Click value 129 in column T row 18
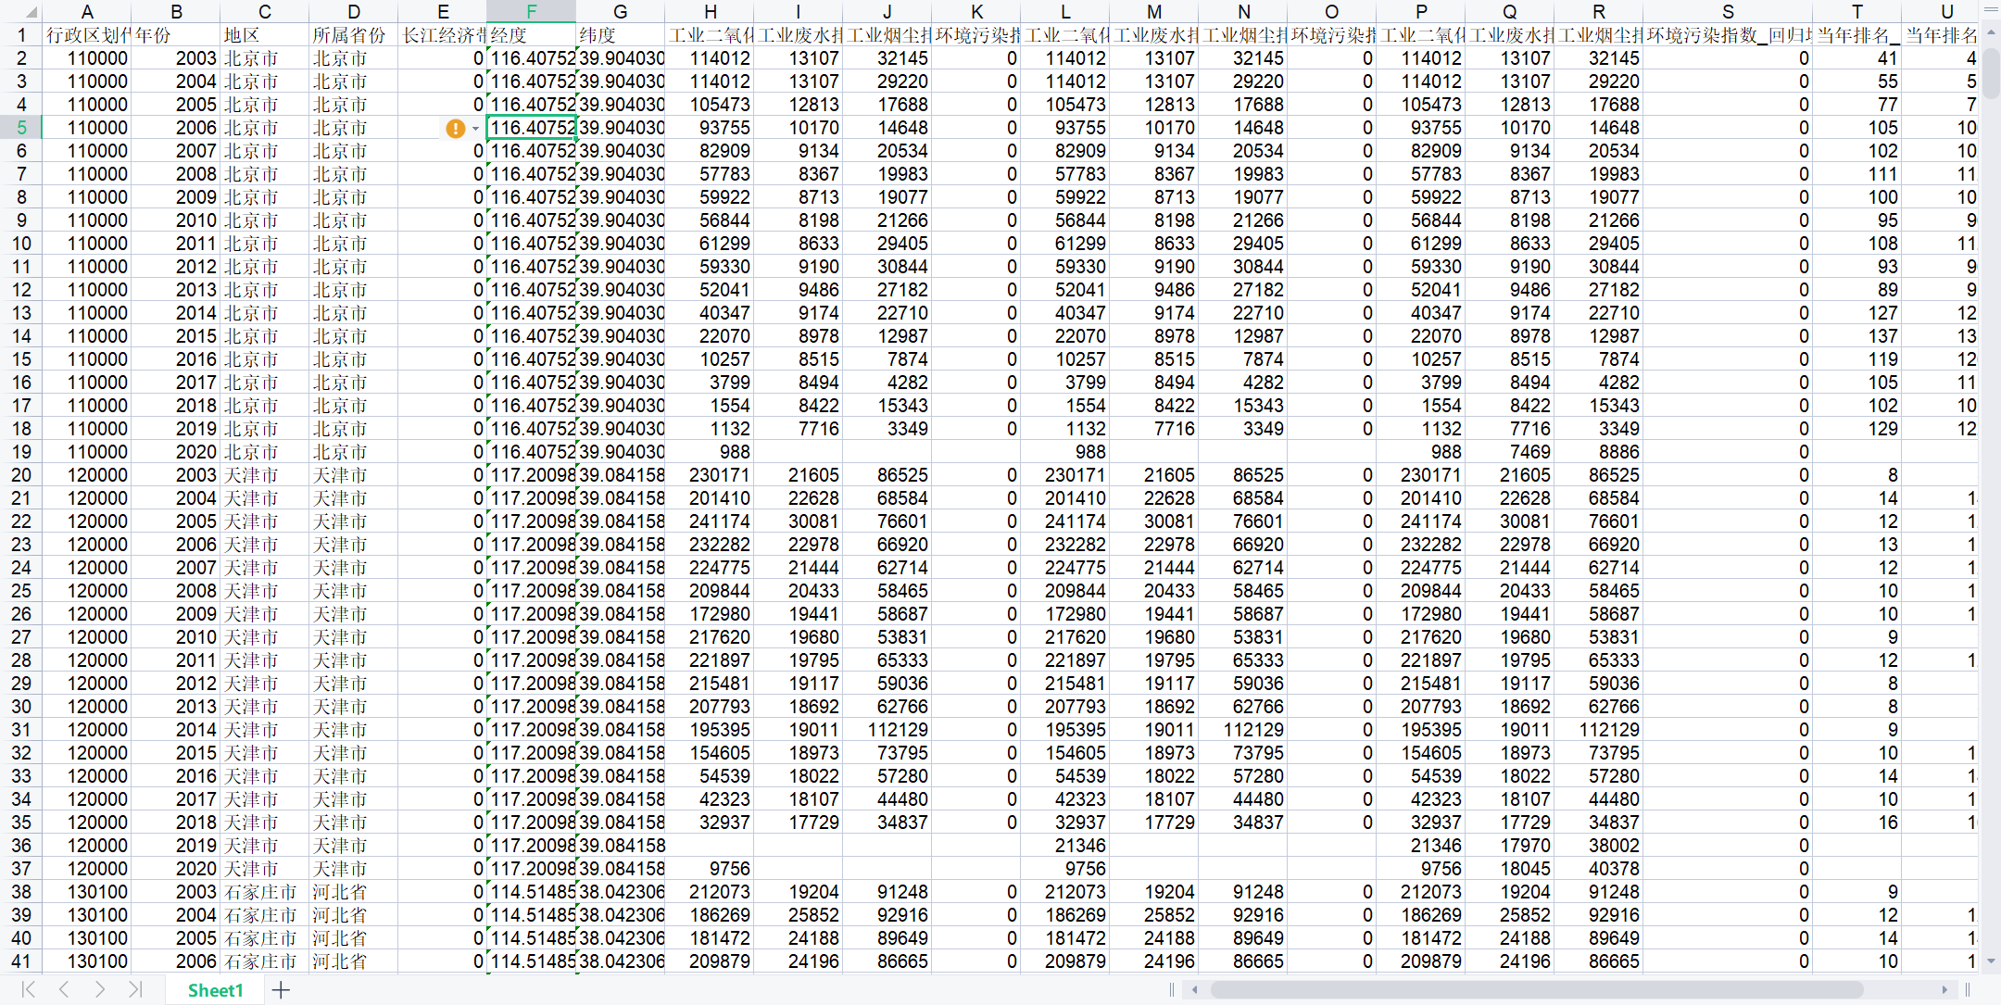This screenshot has height=1005, width=2001. (x=1857, y=429)
